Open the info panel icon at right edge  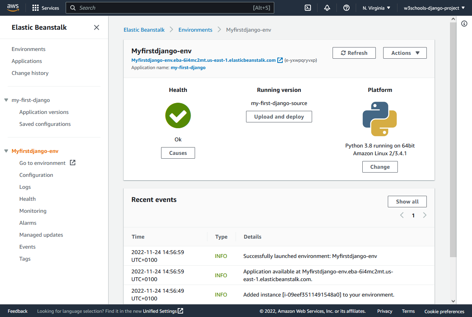tap(464, 24)
